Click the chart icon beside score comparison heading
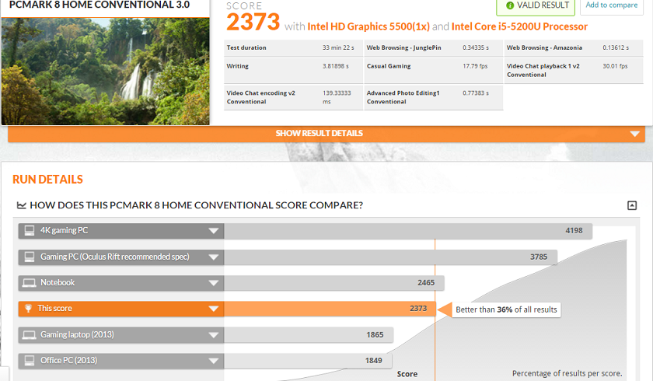 [x=21, y=205]
